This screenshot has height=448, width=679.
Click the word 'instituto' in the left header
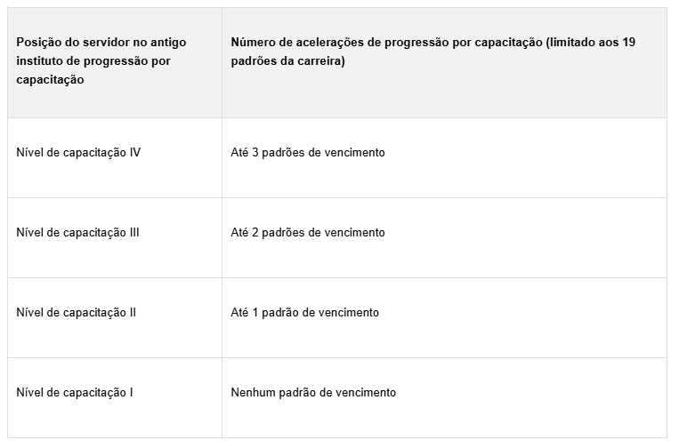(40, 61)
